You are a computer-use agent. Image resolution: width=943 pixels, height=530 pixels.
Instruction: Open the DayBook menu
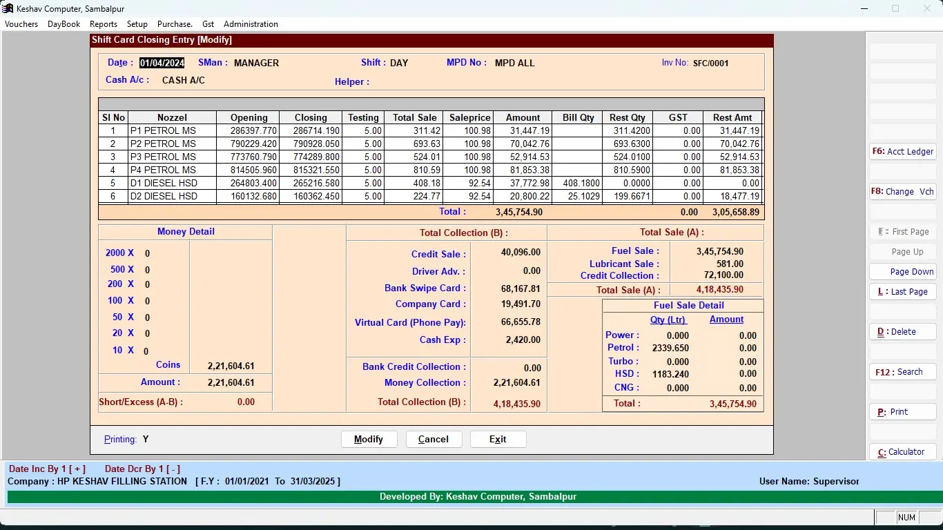pyautogui.click(x=64, y=24)
